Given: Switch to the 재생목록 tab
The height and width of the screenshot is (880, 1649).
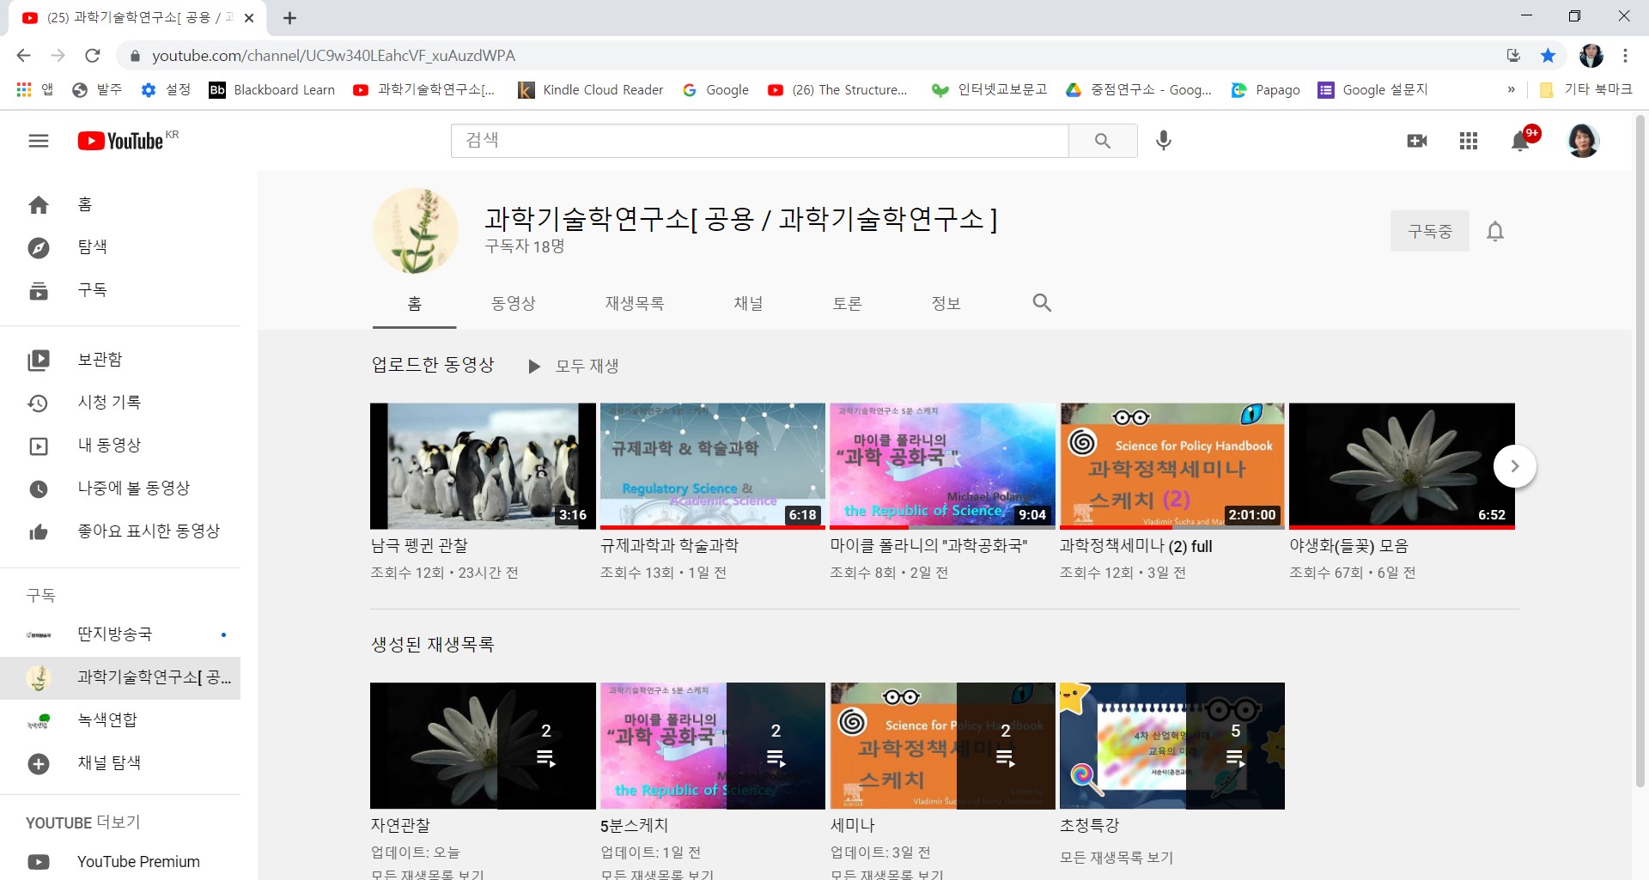Looking at the screenshot, I should click(634, 304).
